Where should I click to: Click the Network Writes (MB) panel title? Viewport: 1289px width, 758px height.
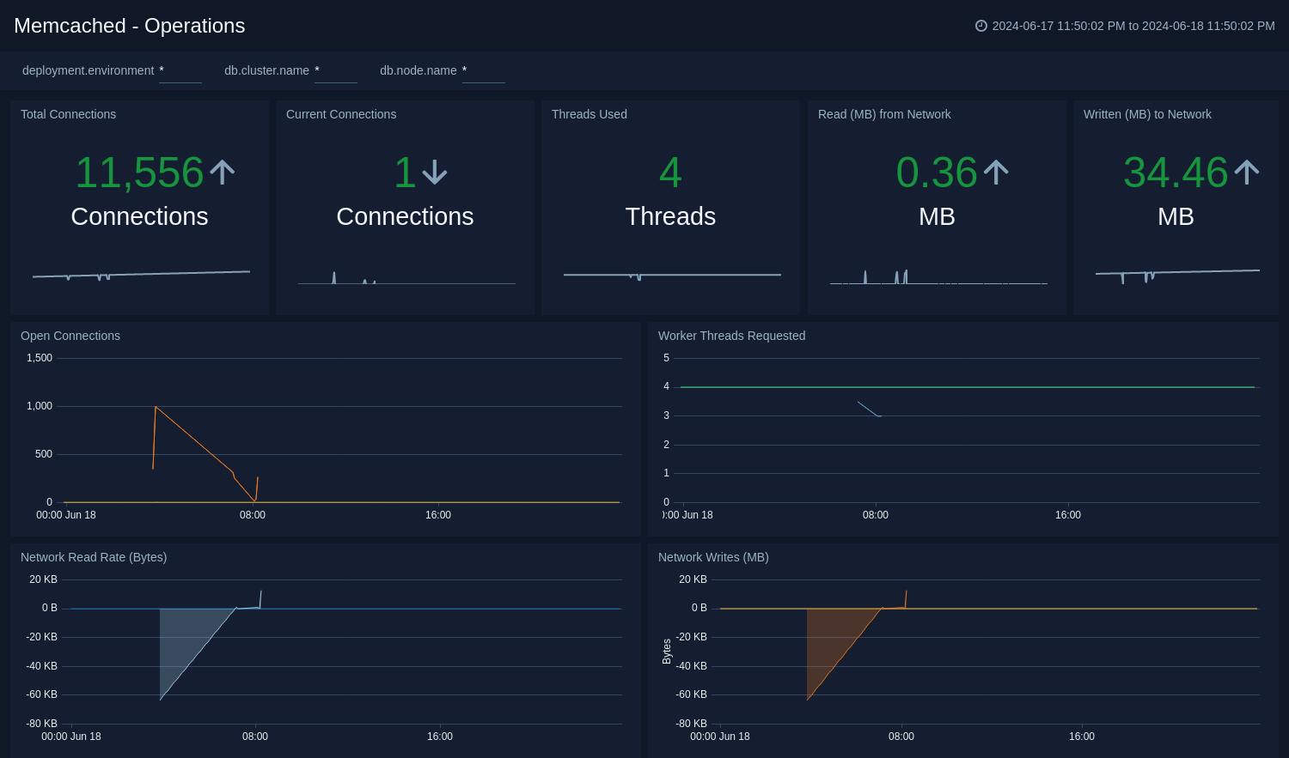[713, 557]
